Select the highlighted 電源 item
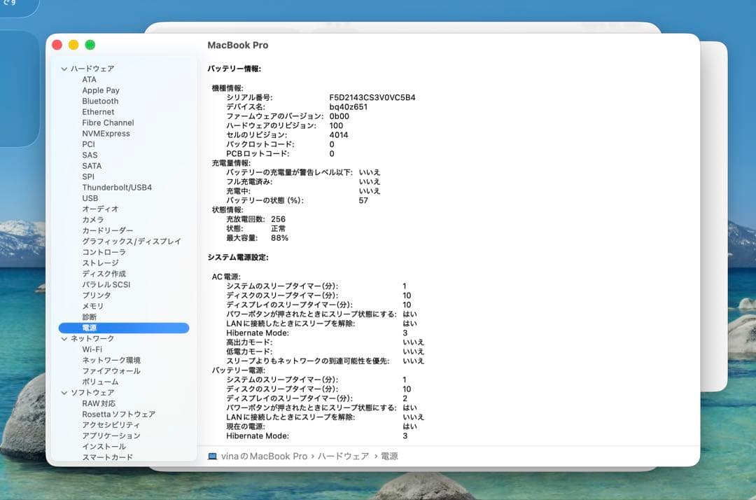The height and width of the screenshot is (500, 756). pos(124,328)
